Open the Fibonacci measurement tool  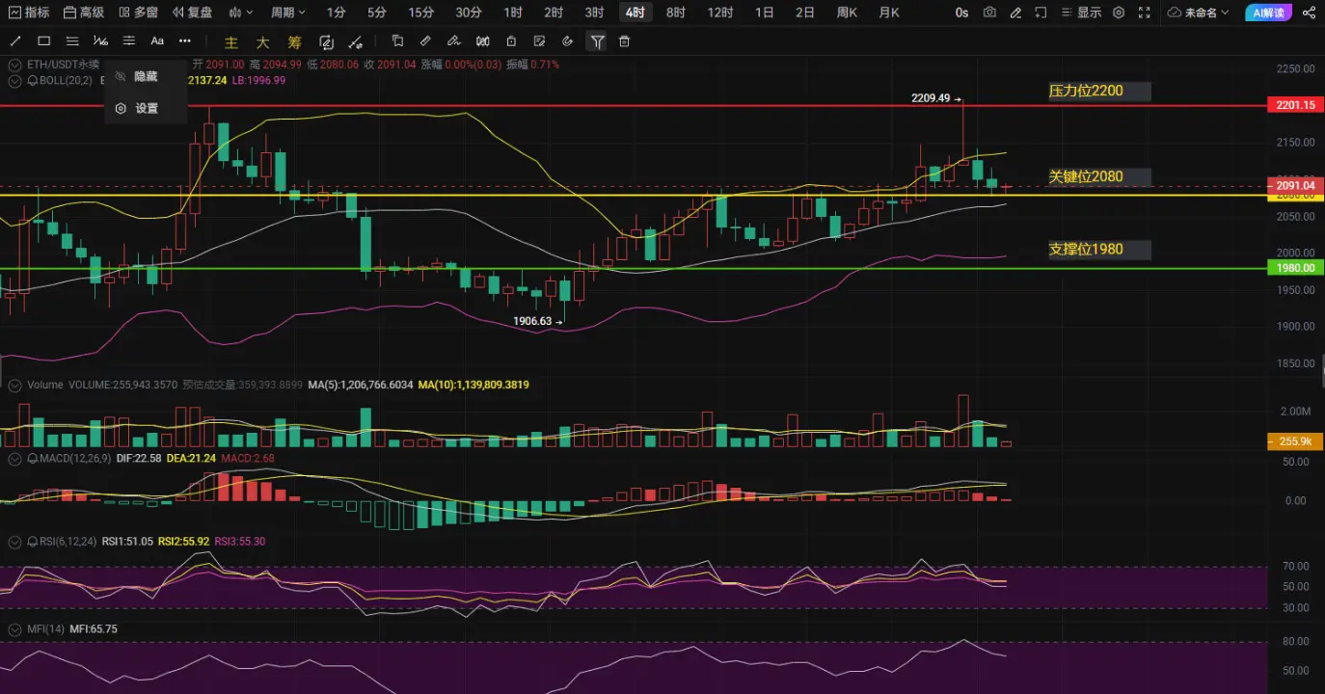pyautogui.click(x=100, y=41)
